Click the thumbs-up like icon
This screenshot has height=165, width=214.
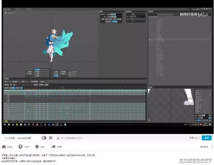tap(4, 147)
